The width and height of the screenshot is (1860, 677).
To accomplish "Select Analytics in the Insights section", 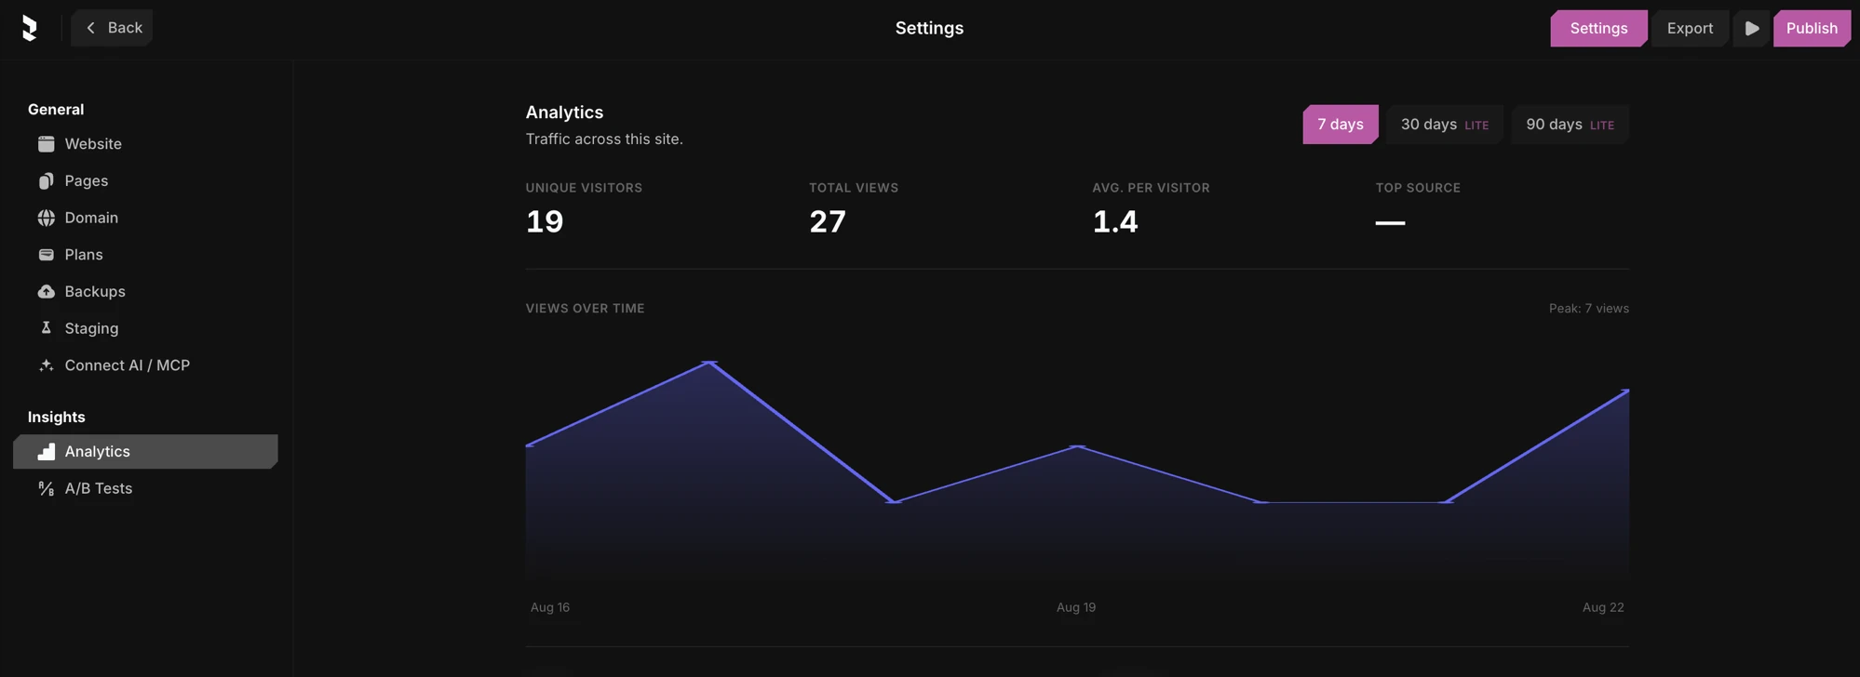I will coord(145,452).
